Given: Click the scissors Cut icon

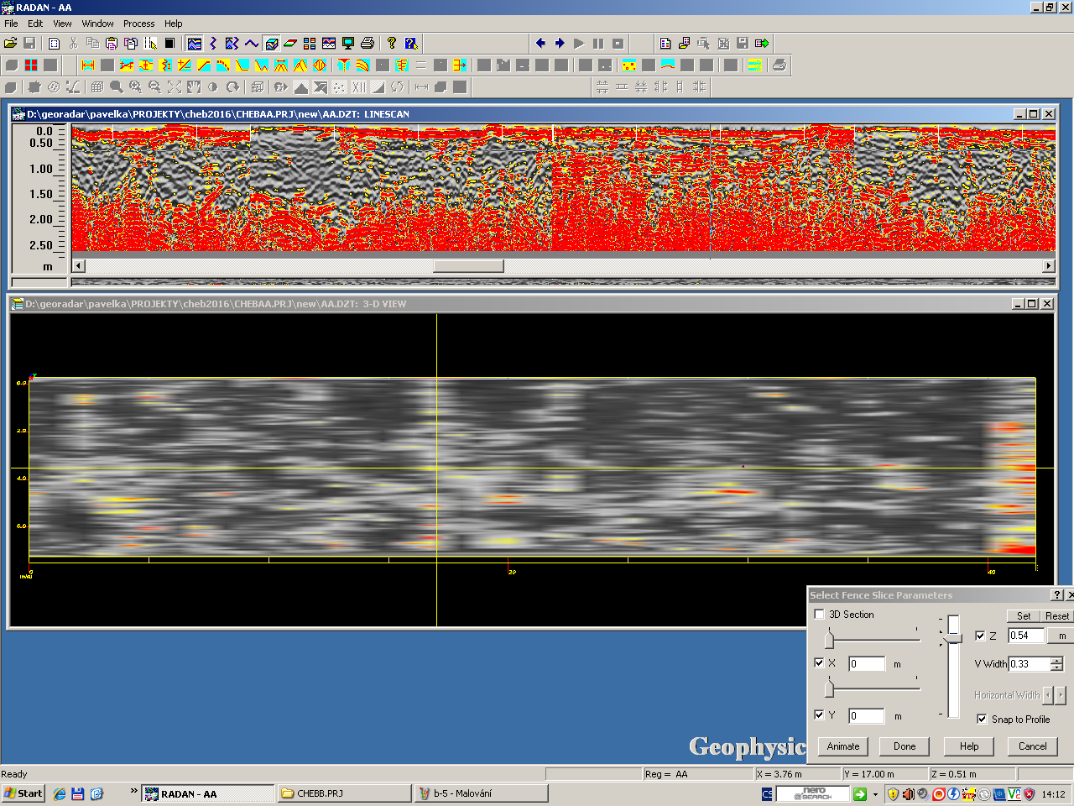Looking at the screenshot, I should (73, 43).
